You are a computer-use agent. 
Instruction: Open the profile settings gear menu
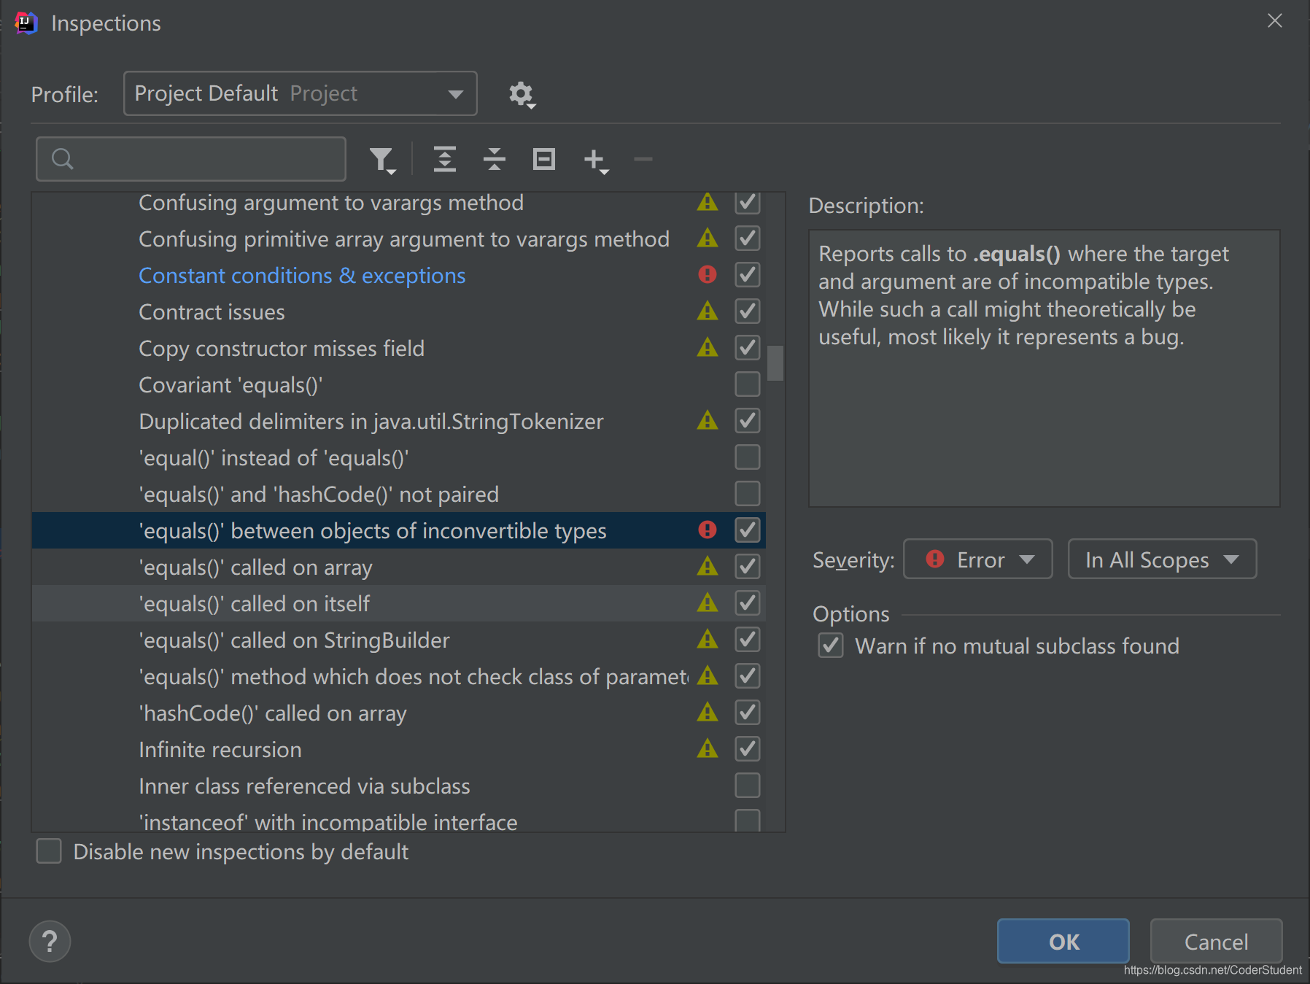(x=522, y=95)
